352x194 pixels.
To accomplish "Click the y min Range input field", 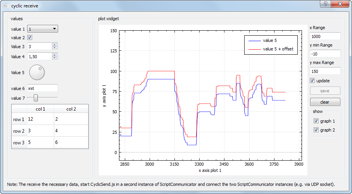I will tap(325, 54).
